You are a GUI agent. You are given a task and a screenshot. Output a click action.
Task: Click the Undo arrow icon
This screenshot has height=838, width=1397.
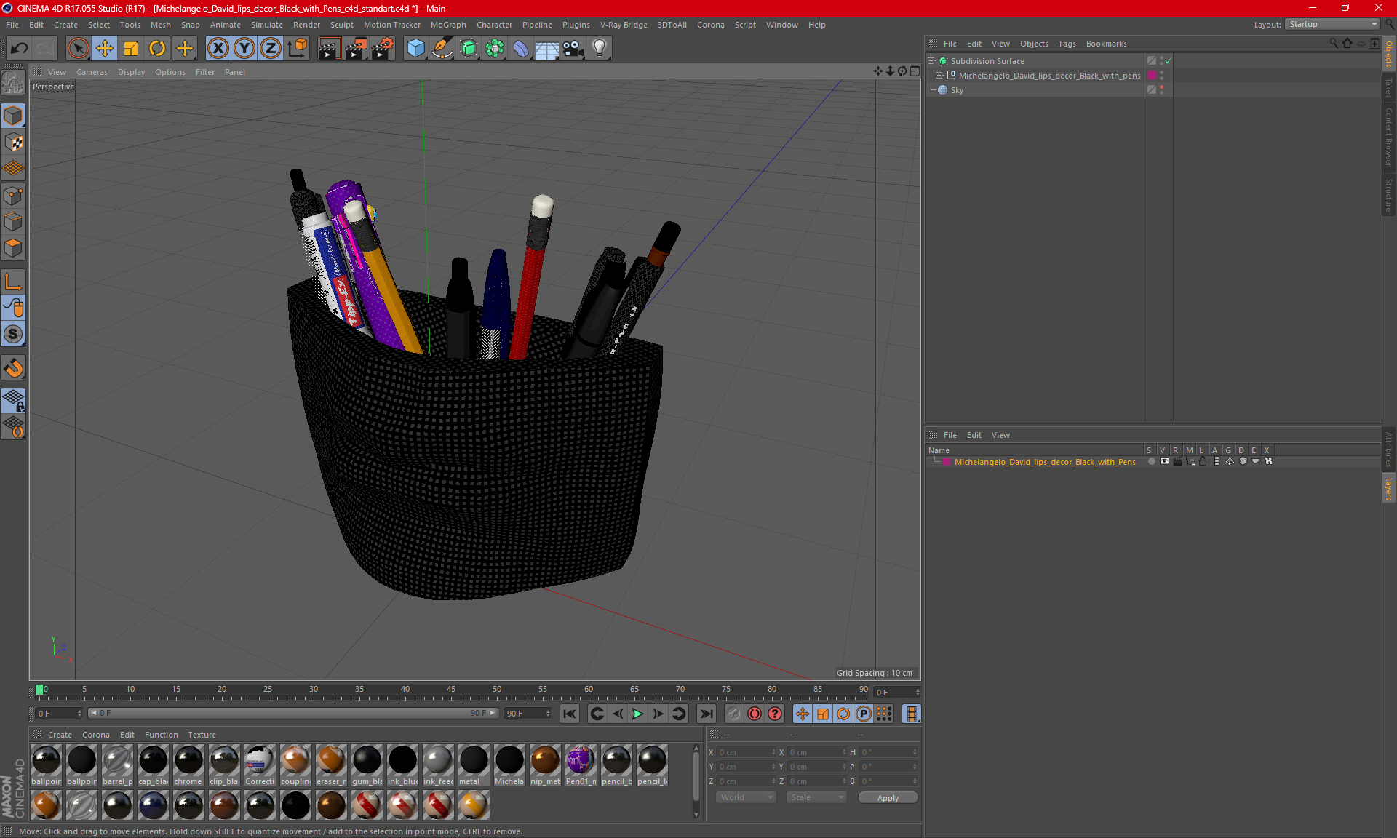(x=20, y=49)
